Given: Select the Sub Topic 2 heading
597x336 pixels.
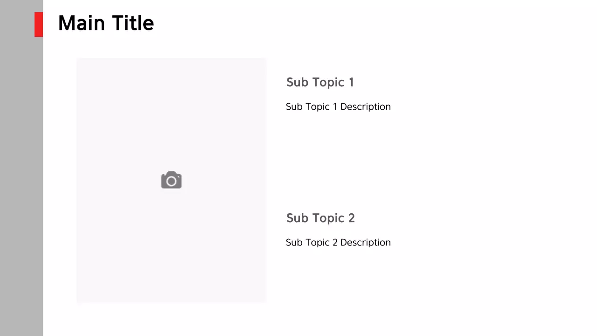Looking at the screenshot, I should coord(320,218).
